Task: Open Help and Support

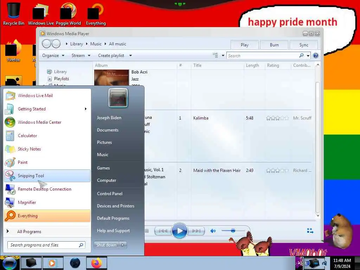Action: 114,231
